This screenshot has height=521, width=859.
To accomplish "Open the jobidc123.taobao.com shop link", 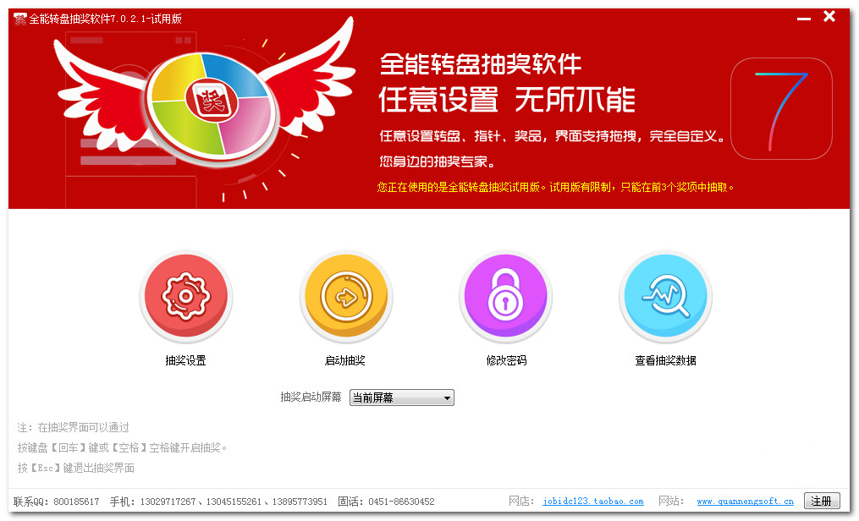I will [593, 502].
